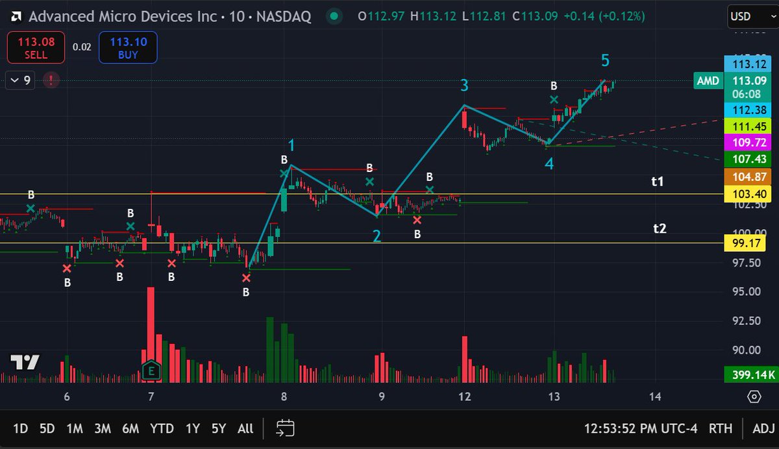Select the wave label 4 on the chart

[x=549, y=164]
